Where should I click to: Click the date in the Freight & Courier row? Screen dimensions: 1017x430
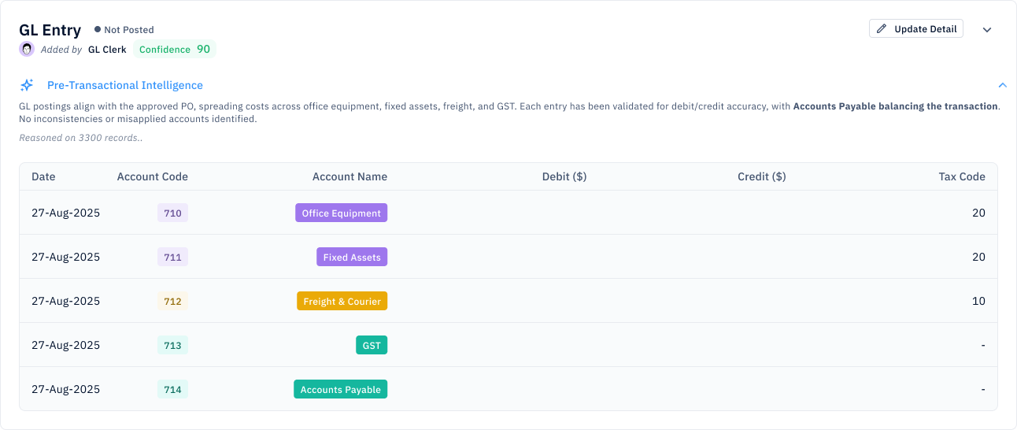(66, 301)
